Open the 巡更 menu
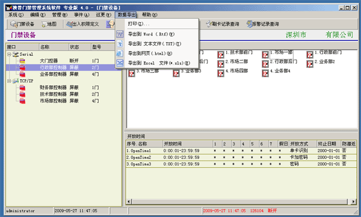 point(103,15)
